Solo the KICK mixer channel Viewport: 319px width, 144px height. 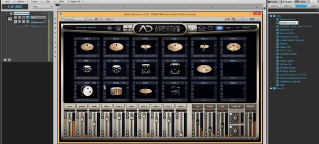[x=65, y=117]
